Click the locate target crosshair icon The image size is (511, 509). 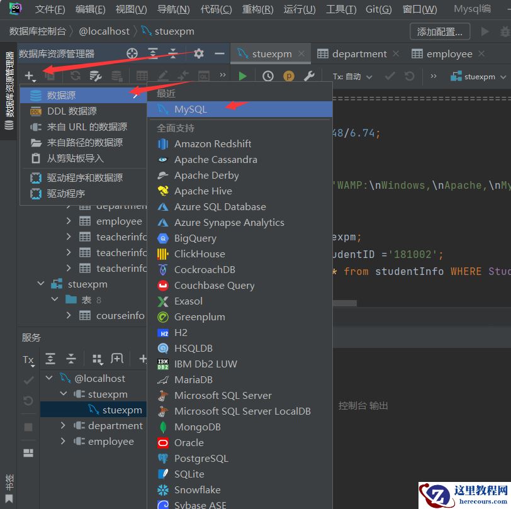(x=132, y=53)
